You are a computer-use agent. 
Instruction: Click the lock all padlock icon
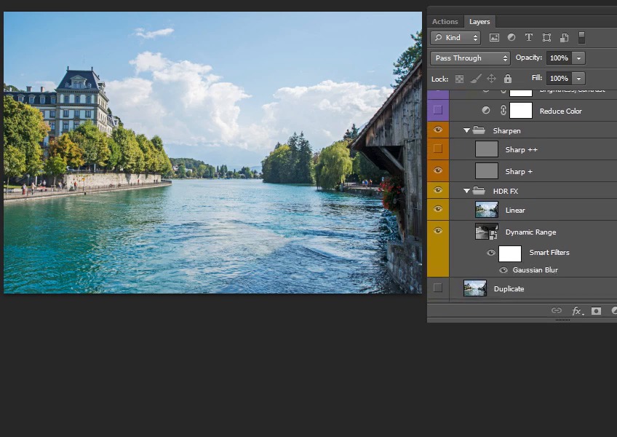[508, 79]
